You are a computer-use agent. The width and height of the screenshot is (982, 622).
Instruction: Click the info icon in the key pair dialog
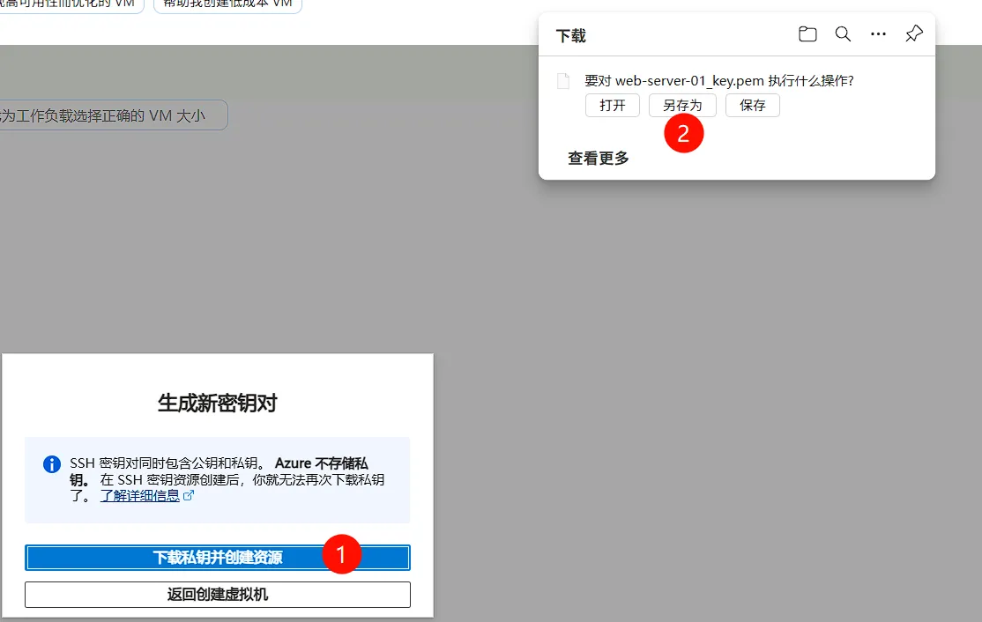pos(51,463)
